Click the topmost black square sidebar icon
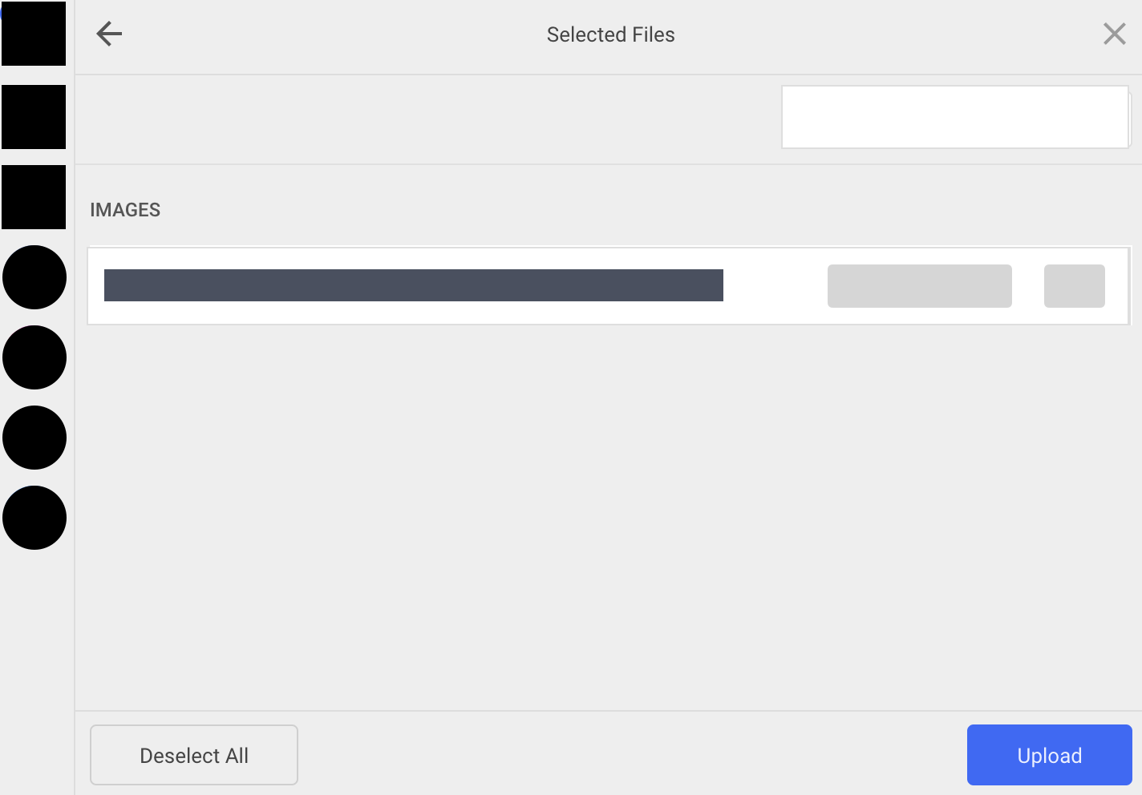The image size is (1142, 795). (x=34, y=34)
